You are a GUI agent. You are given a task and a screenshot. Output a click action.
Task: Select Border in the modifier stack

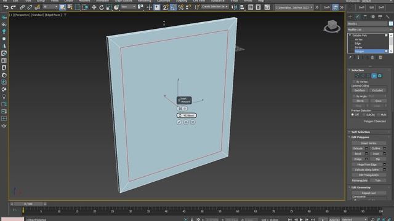click(x=358, y=47)
